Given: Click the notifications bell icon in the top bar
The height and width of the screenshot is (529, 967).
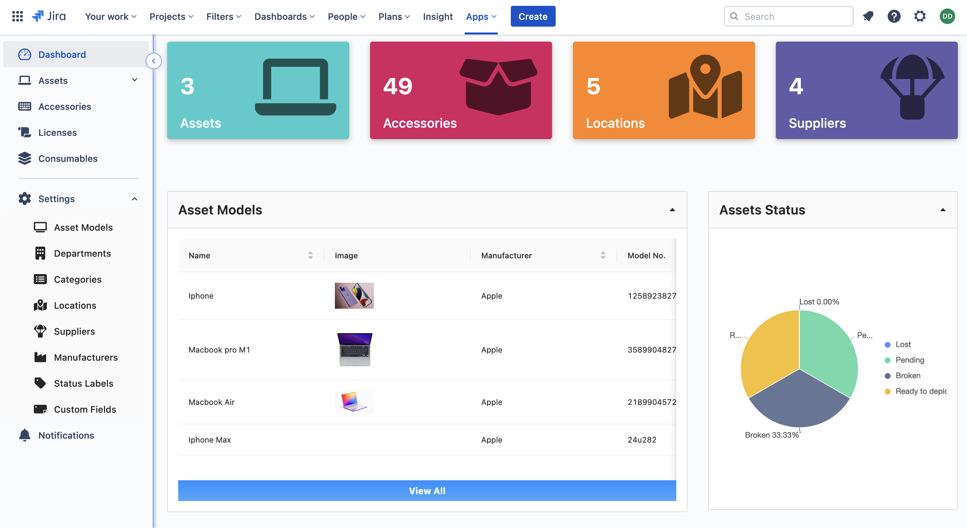Looking at the screenshot, I should point(868,16).
